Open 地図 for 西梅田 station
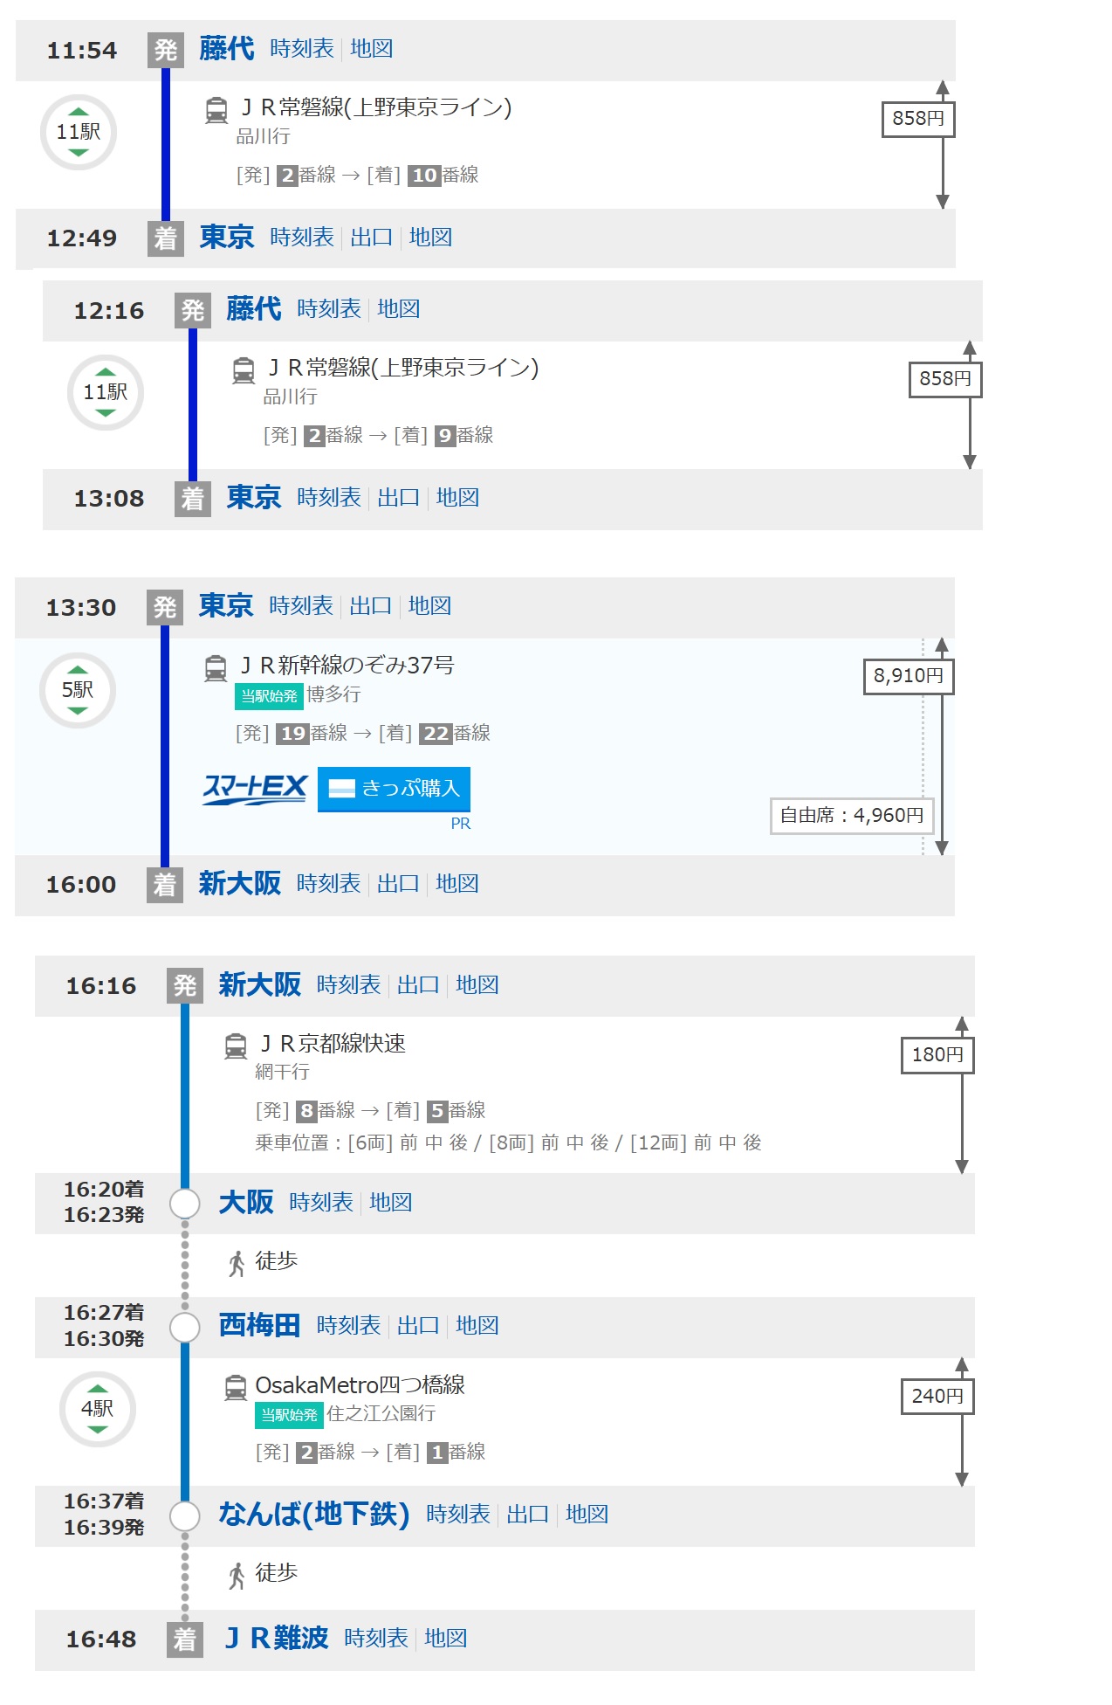Viewport: 1112px width, 1705px height. [x=477, y=1326]
